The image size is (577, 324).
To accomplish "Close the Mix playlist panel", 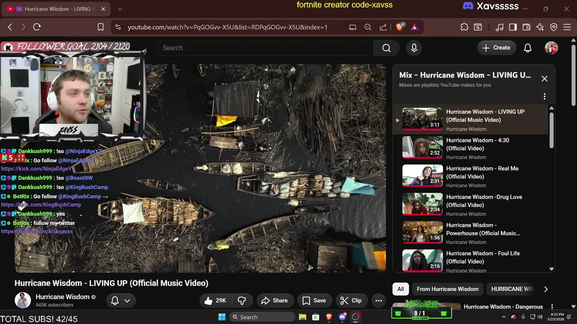I will [x=545, y=78].
